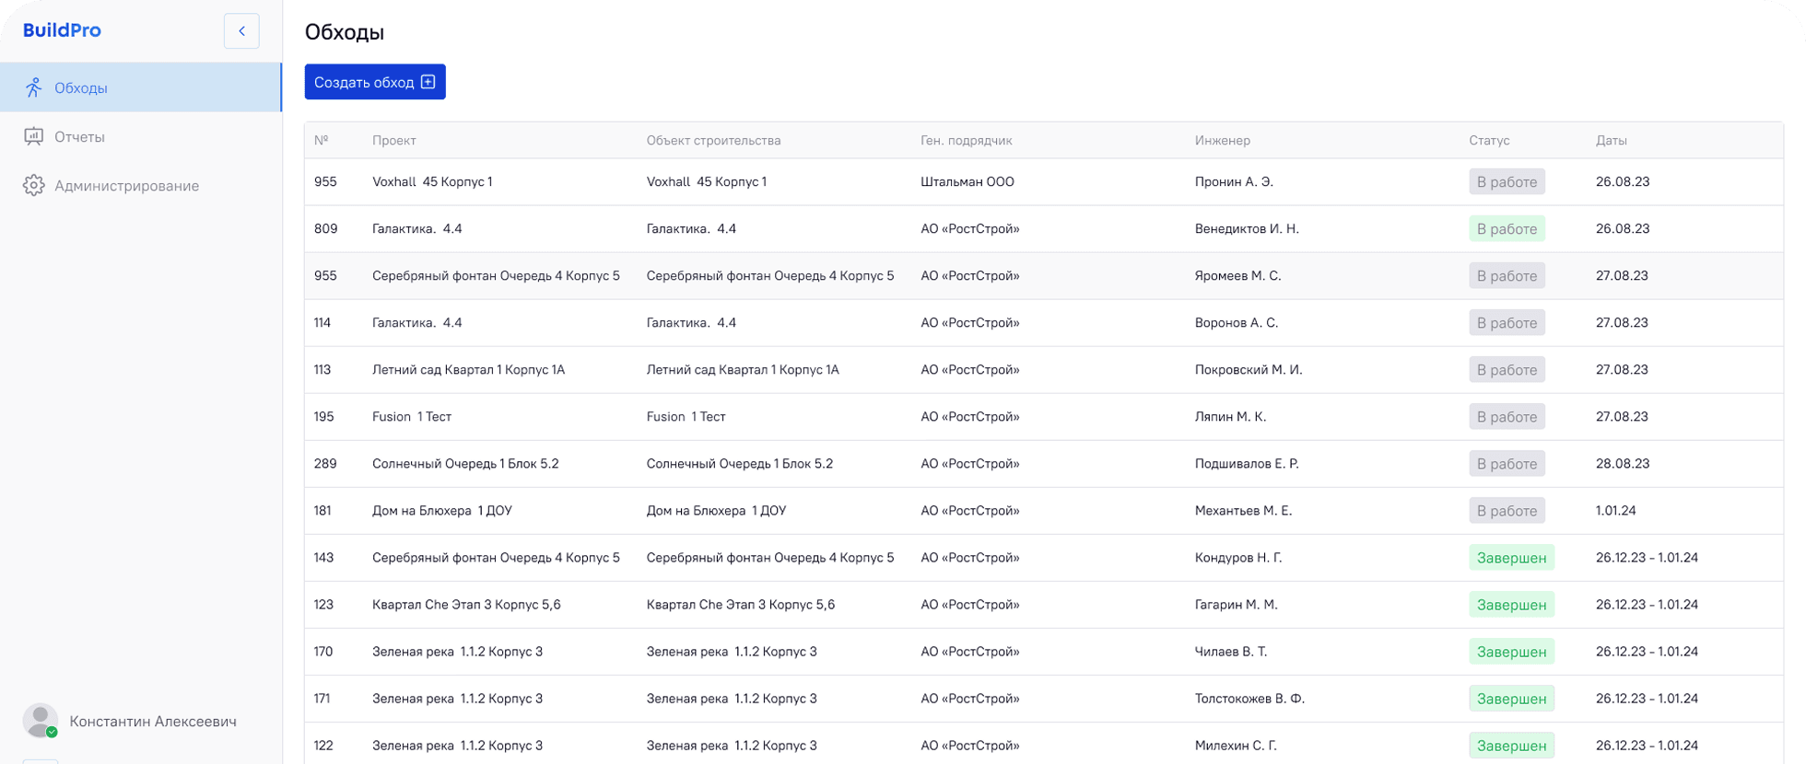Sort by the Статус column header
The image size is (1806, 764).
pyautogui.click(x=1489, y=140)
